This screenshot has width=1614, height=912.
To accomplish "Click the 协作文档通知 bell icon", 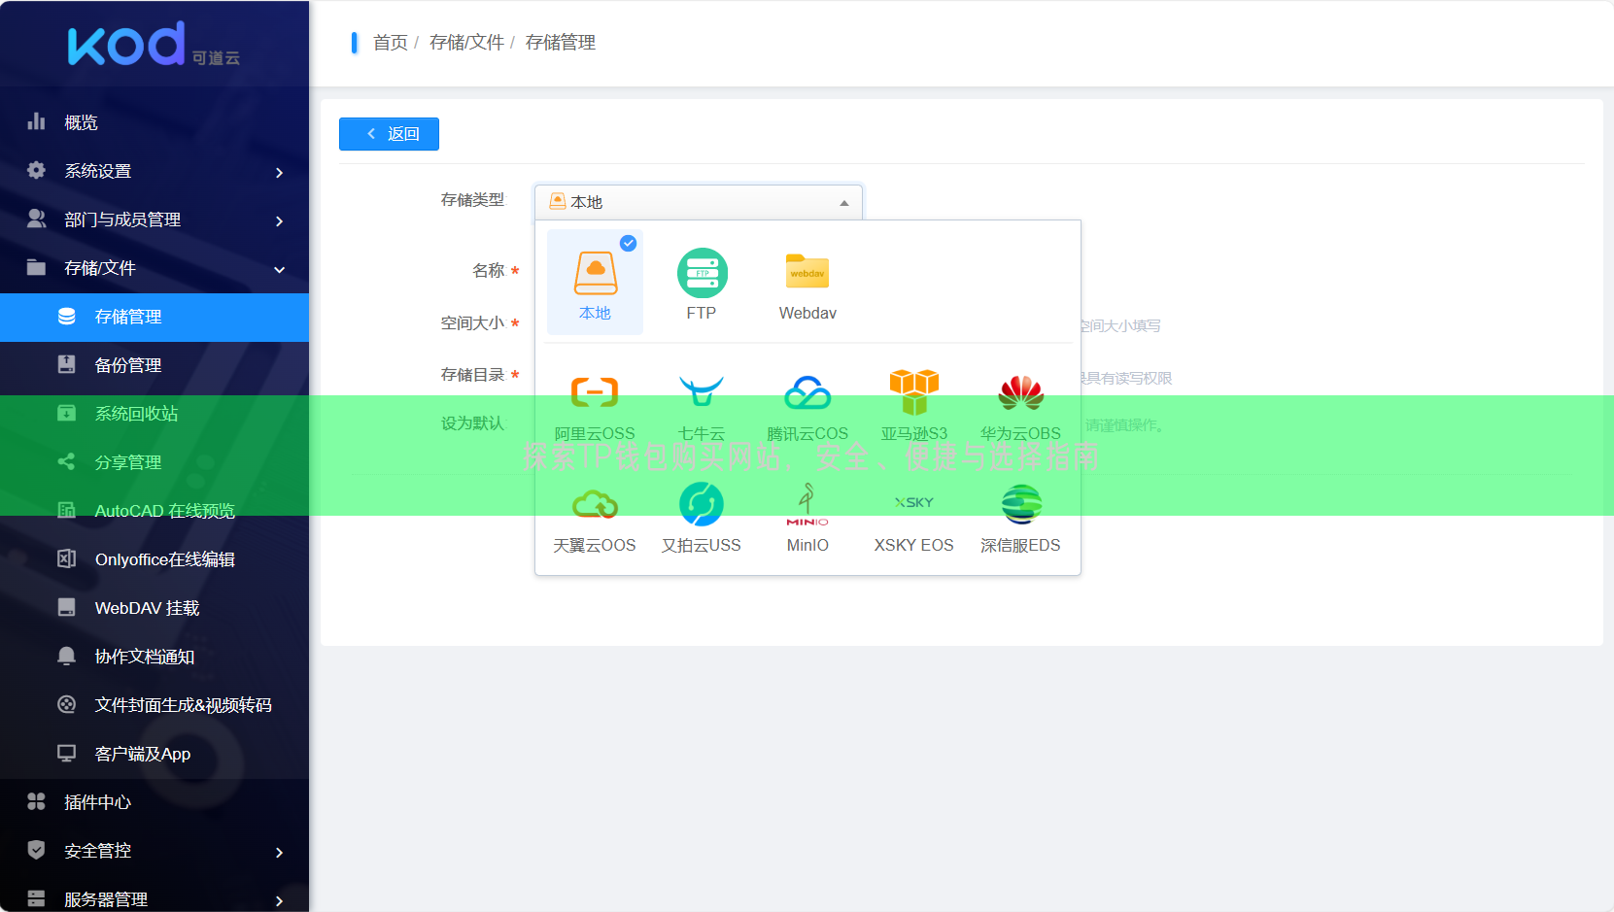I will click(66, 656).
